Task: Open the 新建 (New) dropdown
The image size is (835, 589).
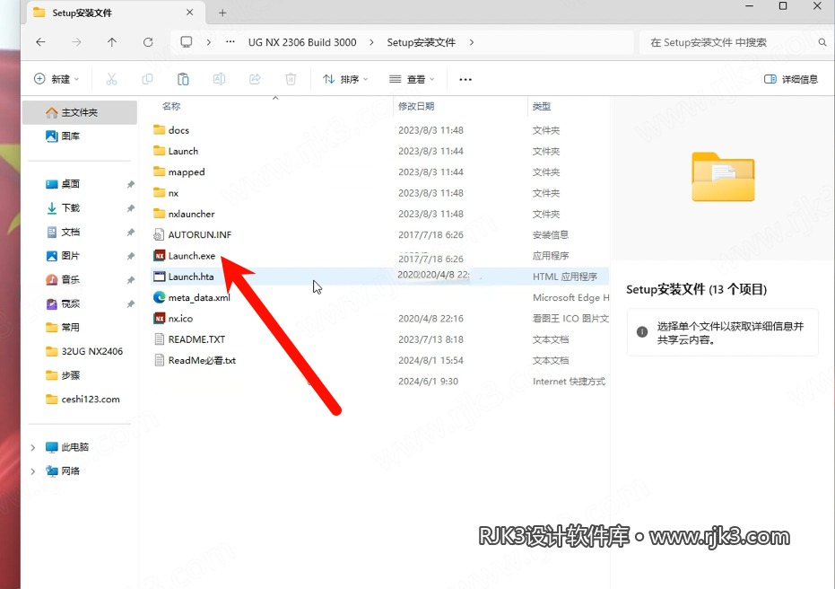Action: tap(57, 79)
